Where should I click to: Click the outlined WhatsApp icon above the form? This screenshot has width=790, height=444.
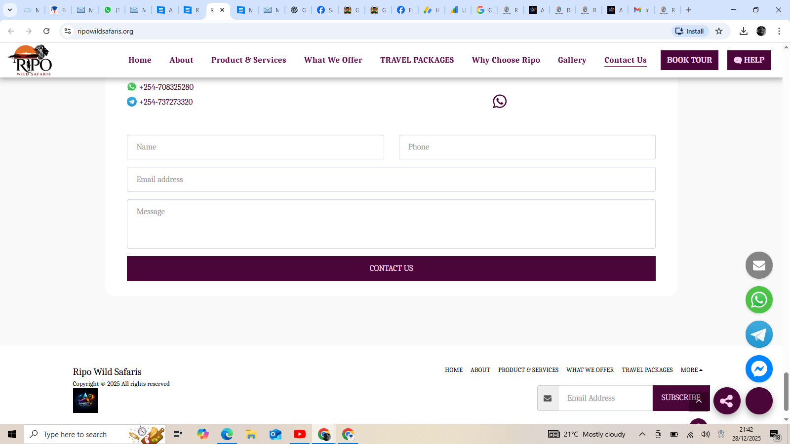(x=500, y=101)
